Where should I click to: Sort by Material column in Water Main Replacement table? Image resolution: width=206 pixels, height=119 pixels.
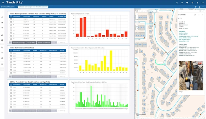[x=51, y=16]
